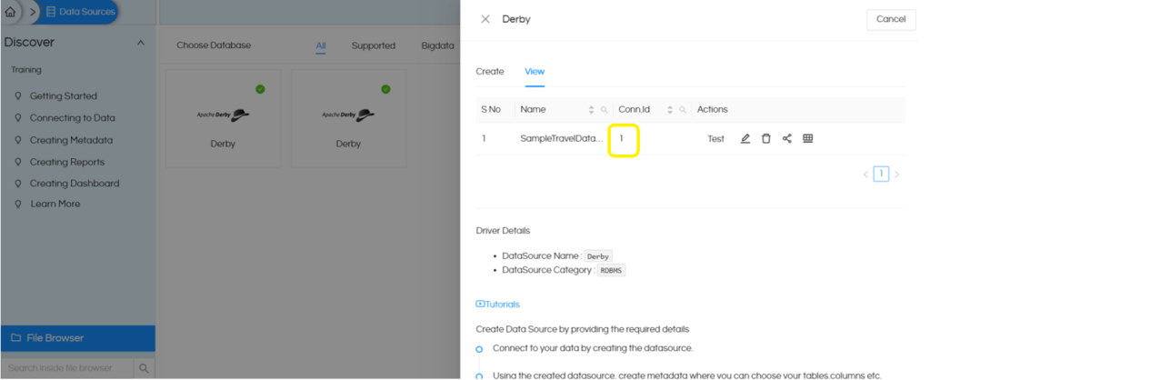Image resolution: width=1150 pixels, height=380 pixels.
Task: Click the search icon in Conn.Id column
Action: (683, 110)
